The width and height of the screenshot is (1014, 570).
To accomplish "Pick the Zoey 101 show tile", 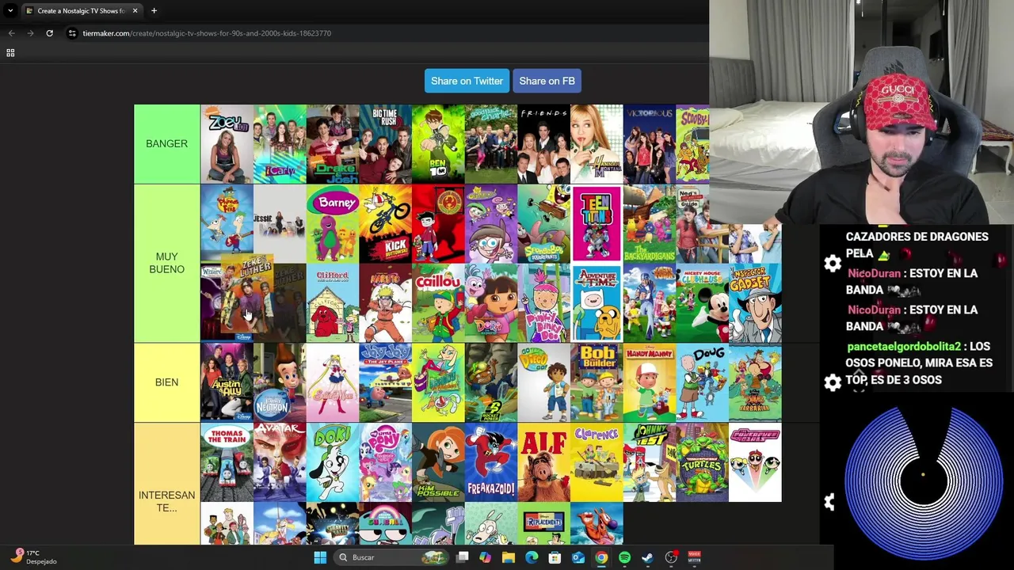I will (227, 144).
